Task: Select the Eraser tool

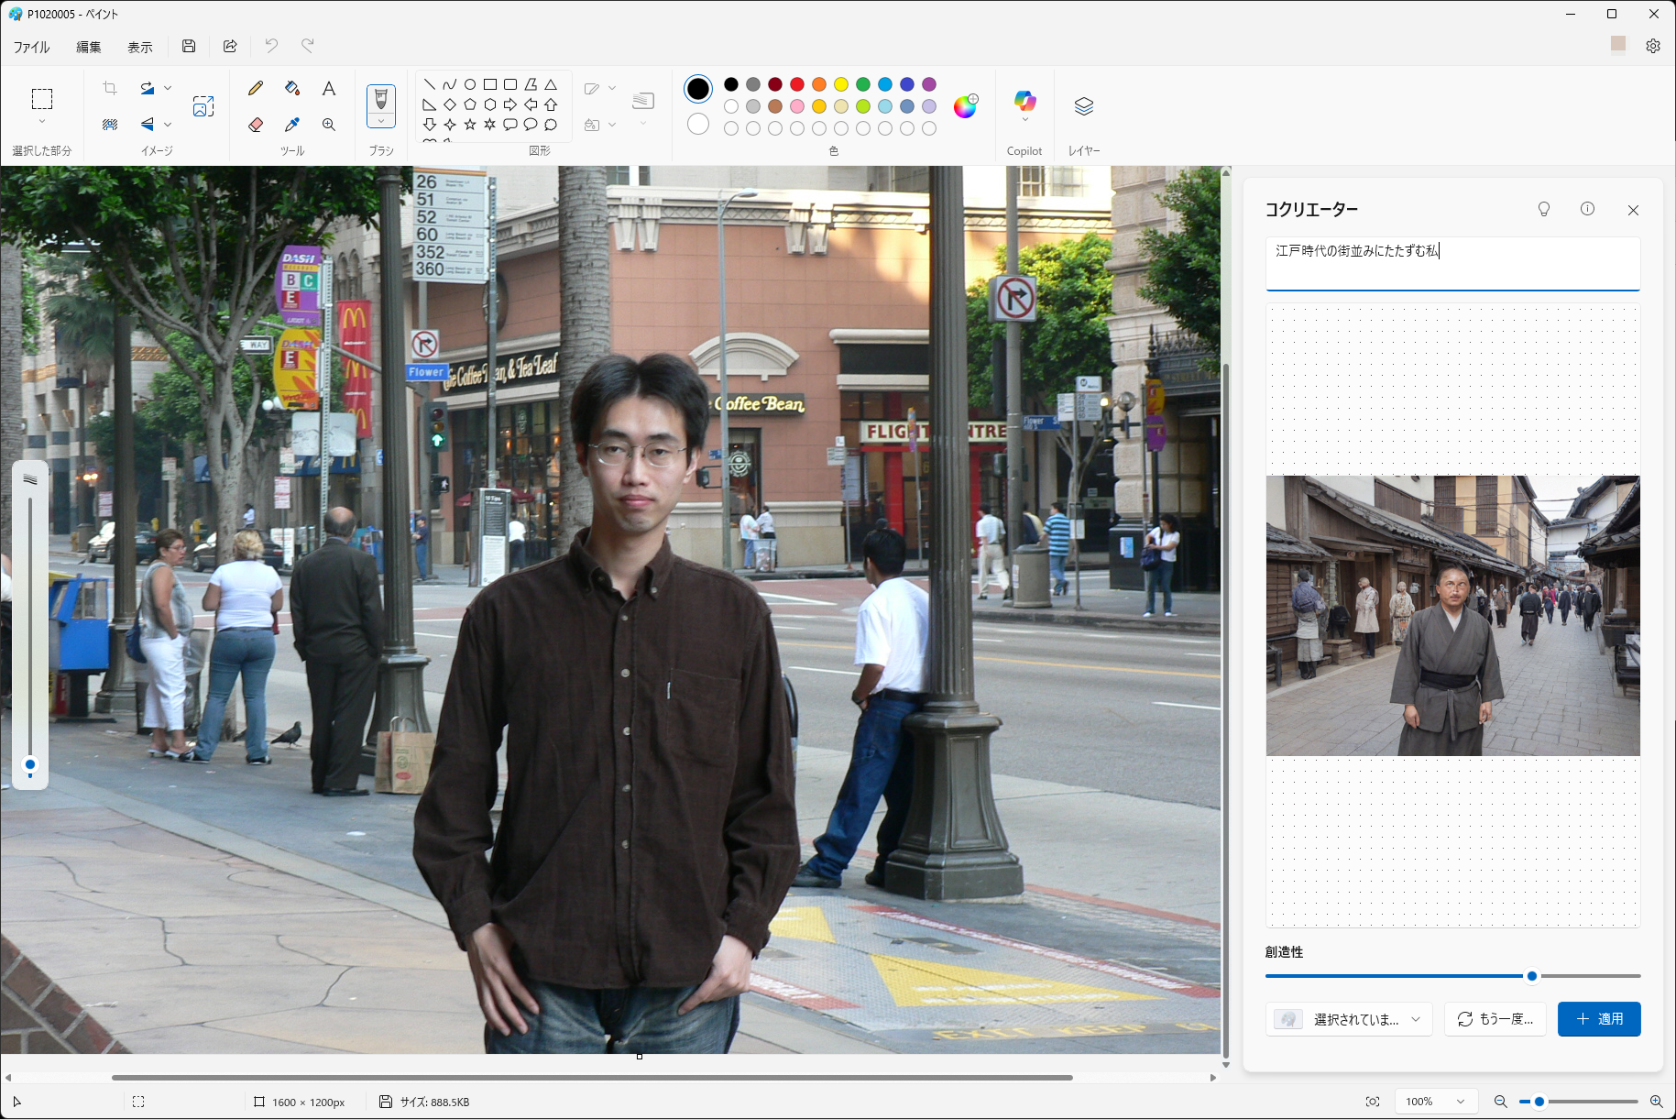Action: coord(256,125)
